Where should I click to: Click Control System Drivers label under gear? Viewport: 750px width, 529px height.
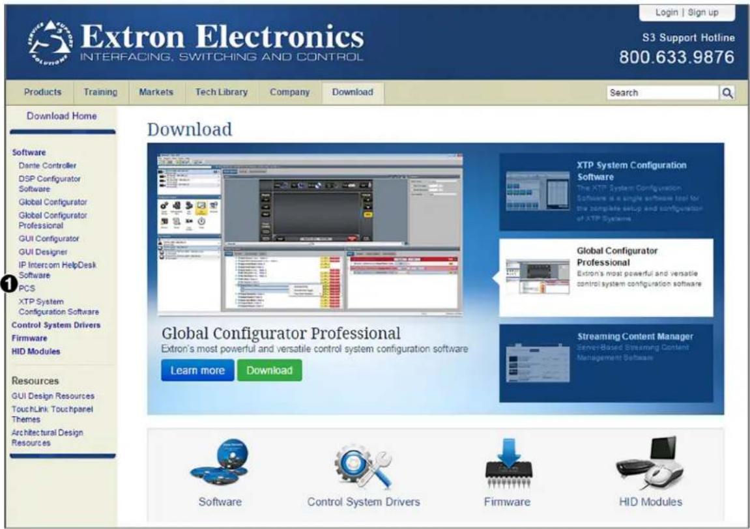pos(364,502)
